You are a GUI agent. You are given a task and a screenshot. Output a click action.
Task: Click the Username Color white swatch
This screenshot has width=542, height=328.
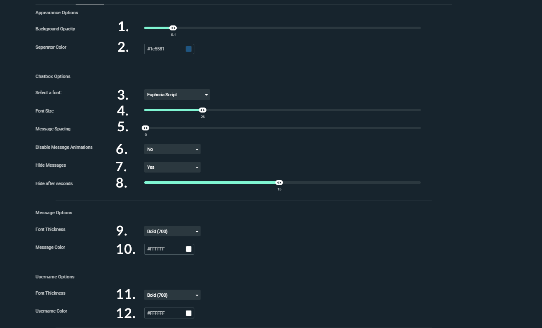(188, 313)
